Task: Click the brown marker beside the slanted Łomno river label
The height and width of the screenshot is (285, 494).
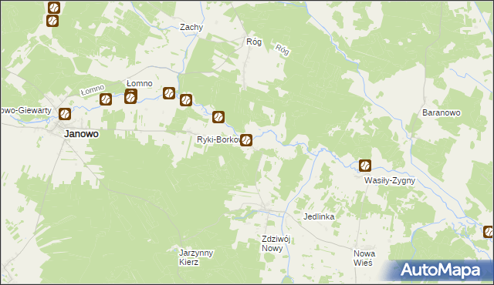Action: tap(106, 99)
